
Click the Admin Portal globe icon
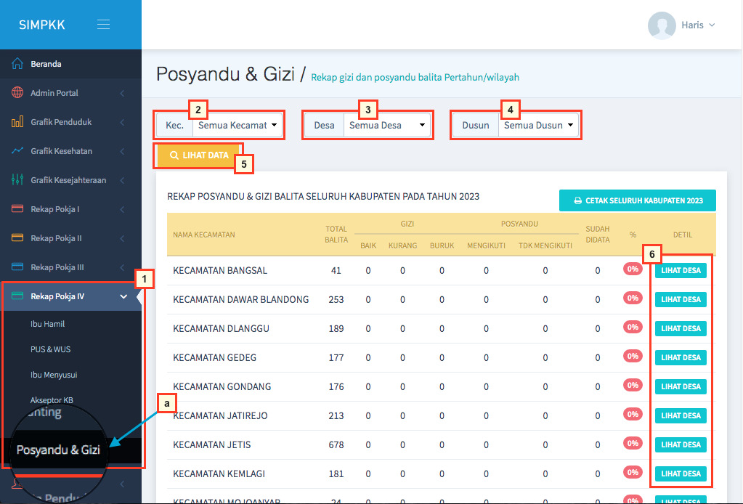(x=17, y=93)
